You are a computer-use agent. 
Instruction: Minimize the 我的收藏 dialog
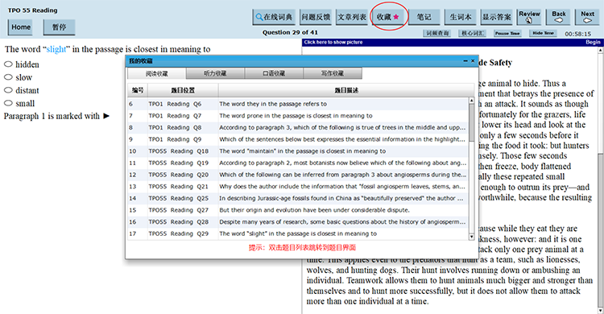point(465,61)
